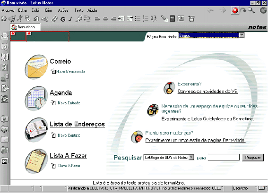
Task: Click the address book organizer image
Action: 36,130
